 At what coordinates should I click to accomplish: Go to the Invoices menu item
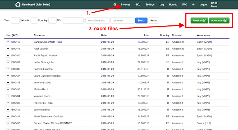(126, 5)
